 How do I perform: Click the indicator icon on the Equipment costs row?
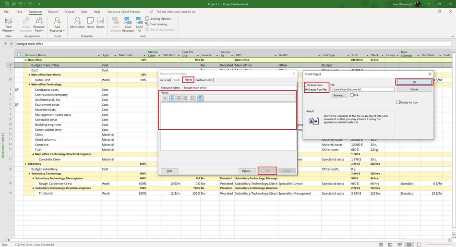pyautogui.click(x=17, y=105)
